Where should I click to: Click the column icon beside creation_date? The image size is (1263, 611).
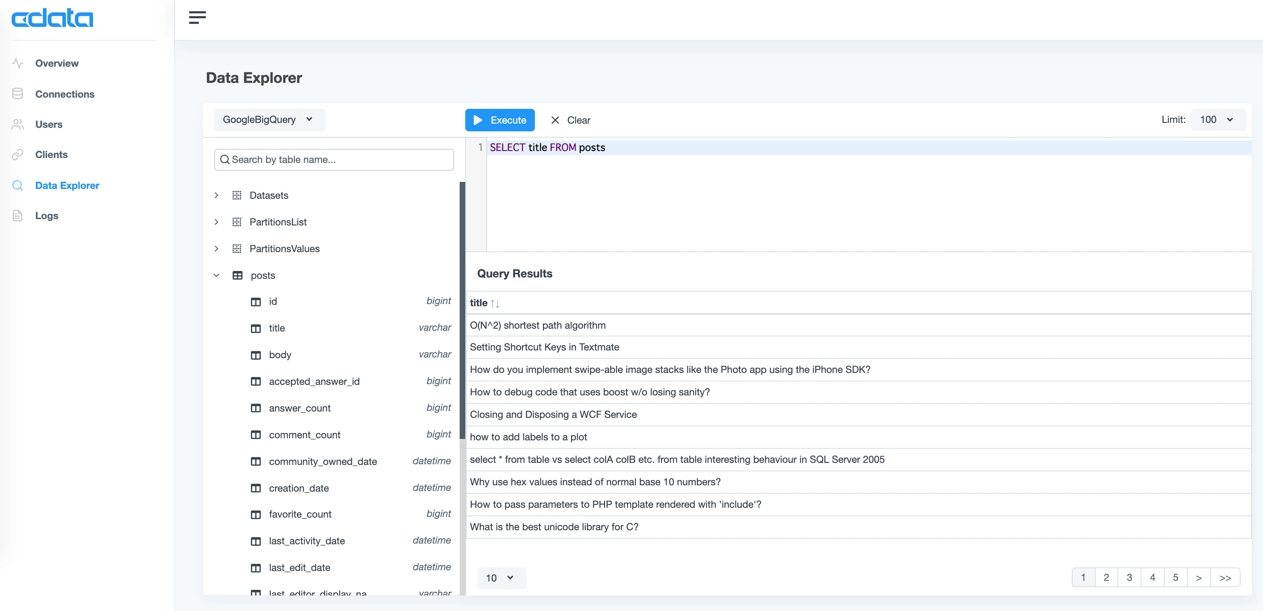tap(256, 488)
